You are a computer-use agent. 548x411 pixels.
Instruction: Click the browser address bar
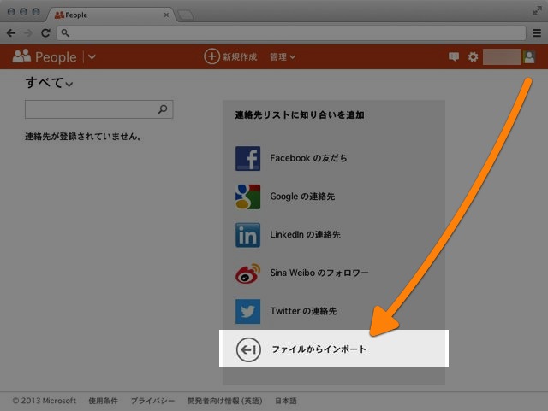click(x=291, y=33)
